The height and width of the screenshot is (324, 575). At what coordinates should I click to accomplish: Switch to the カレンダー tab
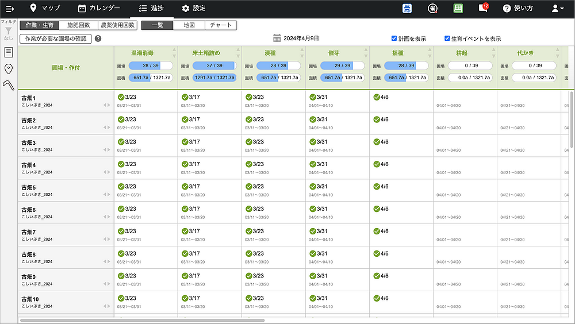tap(99, 8)
